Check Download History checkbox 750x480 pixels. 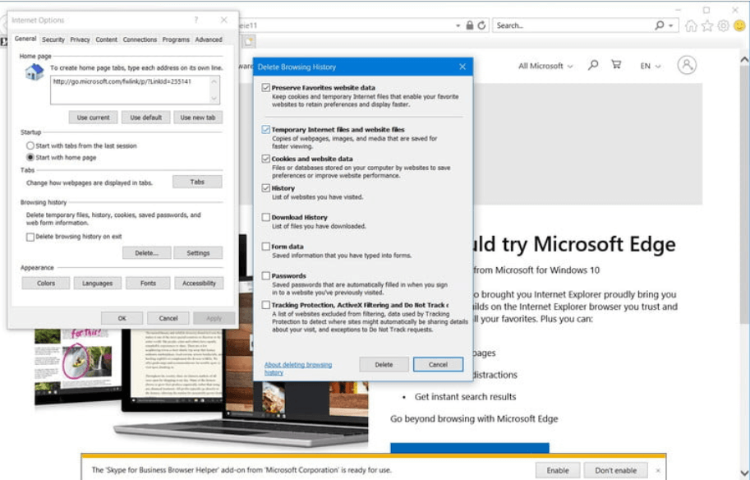[x=266, y=217]
